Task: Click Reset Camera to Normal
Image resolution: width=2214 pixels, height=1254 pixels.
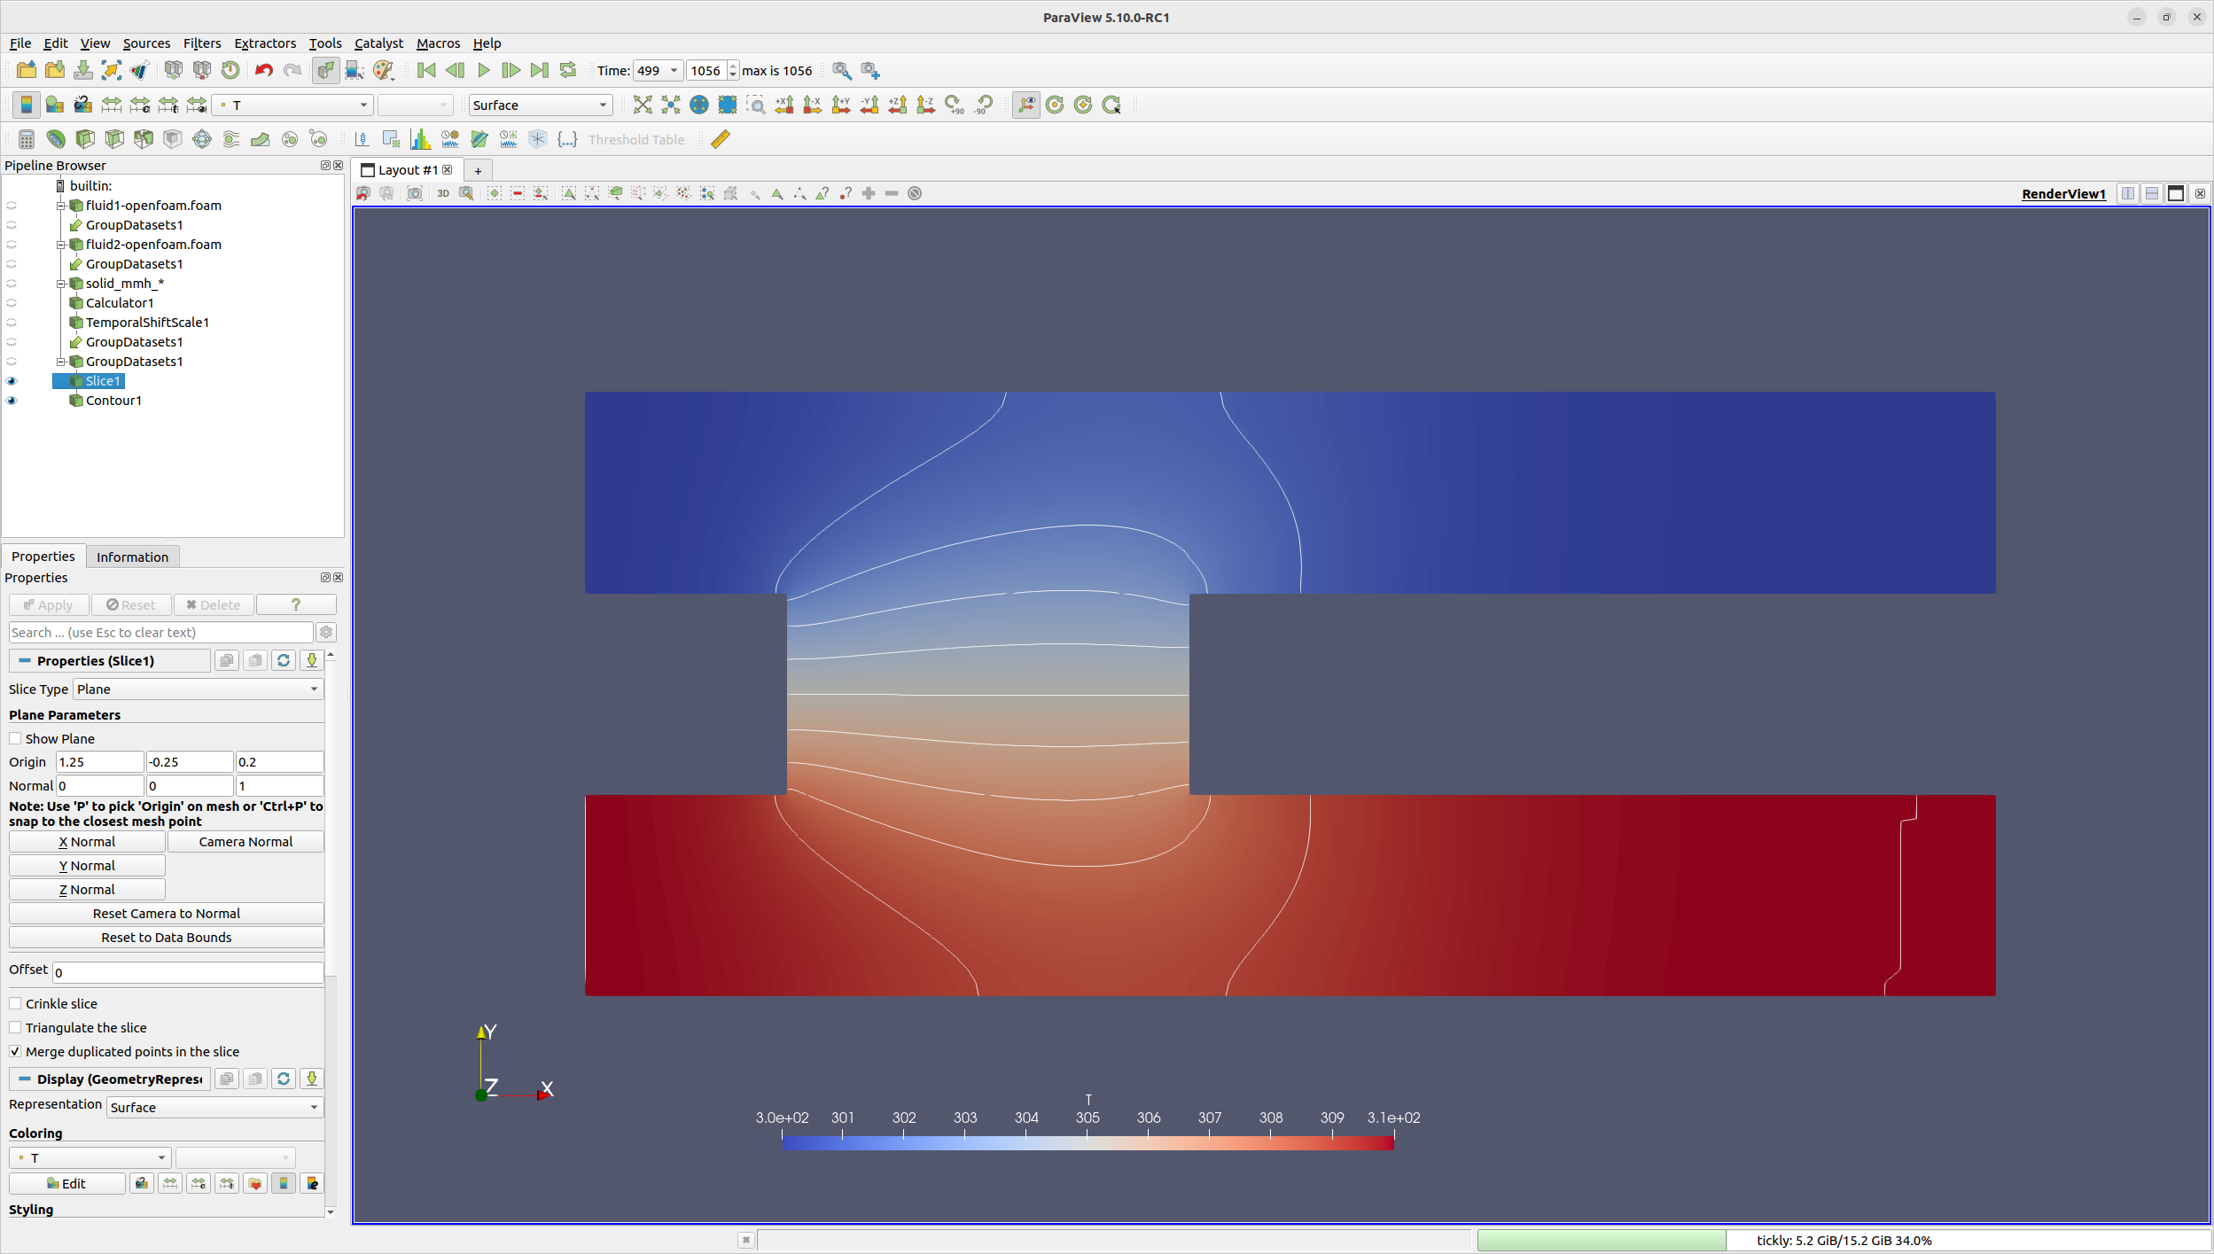Action: 167,913
